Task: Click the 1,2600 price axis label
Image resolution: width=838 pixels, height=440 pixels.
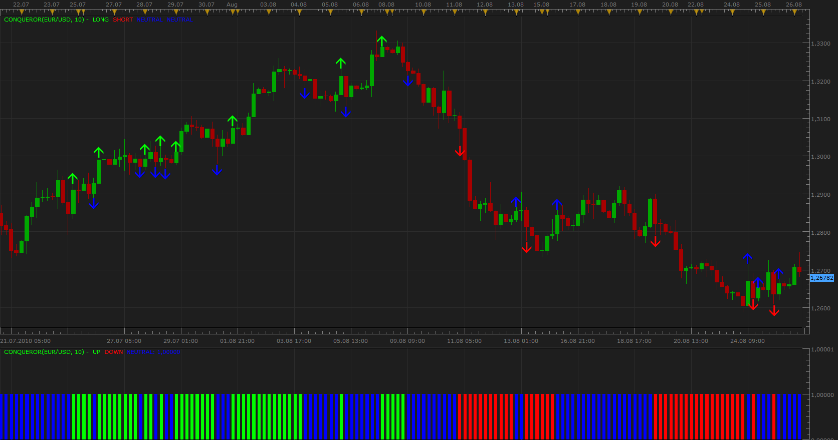Action: pos(821,308)
